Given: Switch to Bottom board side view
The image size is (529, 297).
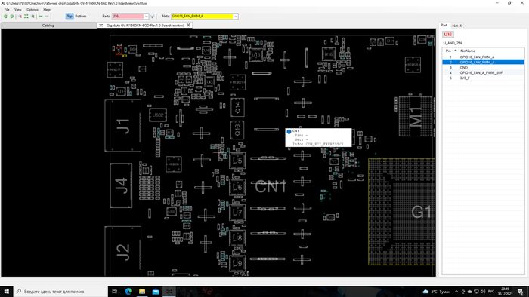Looking at the screenshot, I should 81,16.
